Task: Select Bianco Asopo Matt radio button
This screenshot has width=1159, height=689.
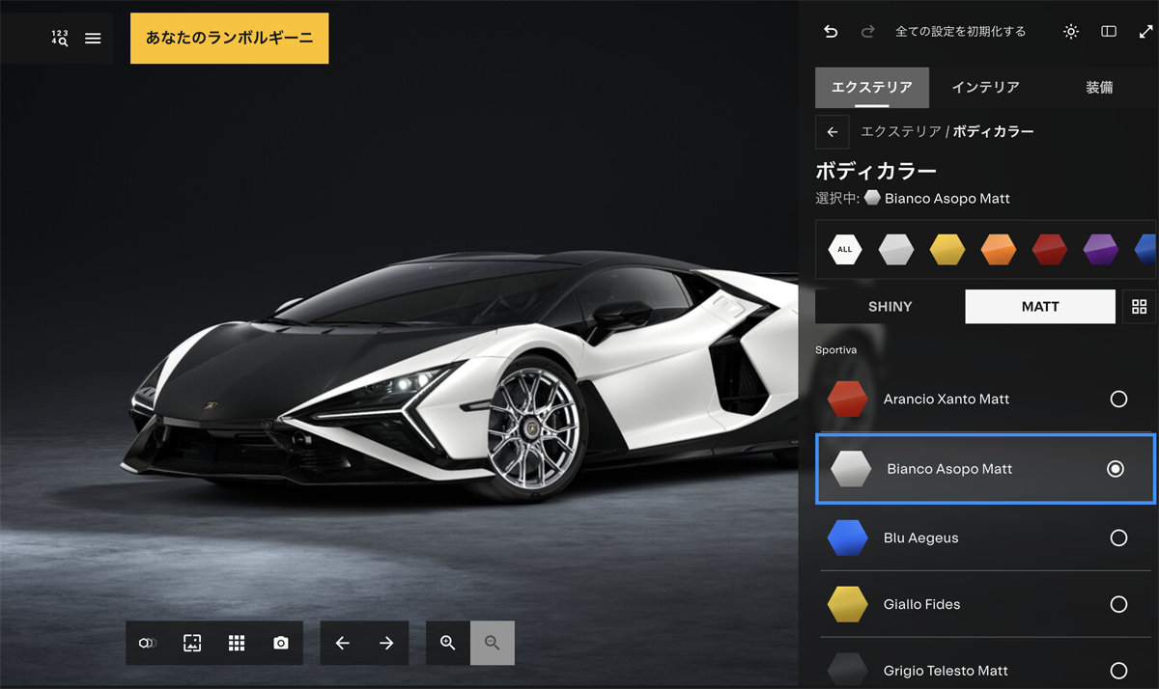Action: 1116,469
